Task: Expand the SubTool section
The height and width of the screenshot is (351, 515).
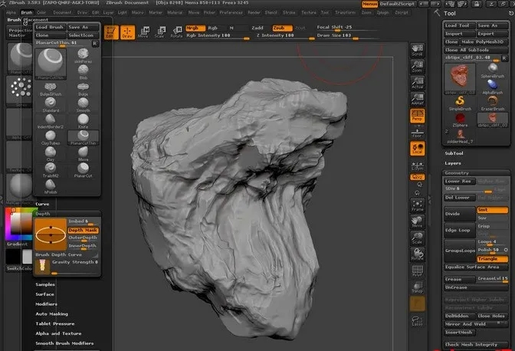Action: coord(455,153)
